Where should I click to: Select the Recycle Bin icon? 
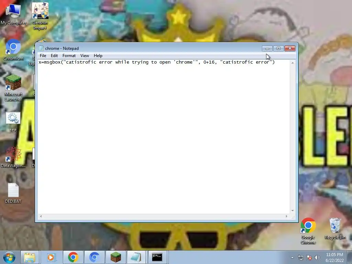click(335, 229)
